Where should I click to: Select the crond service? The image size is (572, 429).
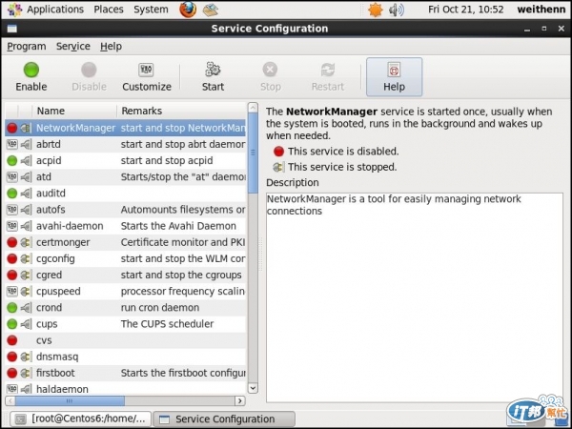126,308
